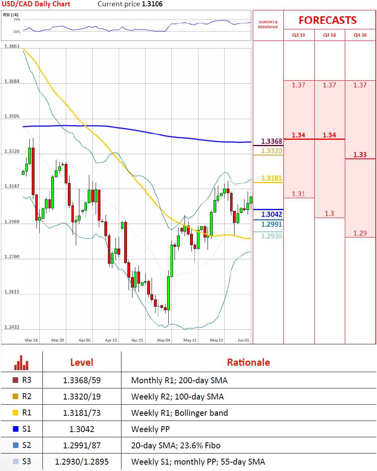Click the 20-day SMA; 23.6% Fibo rationale

coord(175,445)
